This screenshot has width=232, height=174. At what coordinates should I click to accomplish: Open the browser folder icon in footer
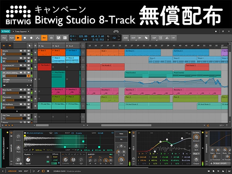tap(209, 171)
